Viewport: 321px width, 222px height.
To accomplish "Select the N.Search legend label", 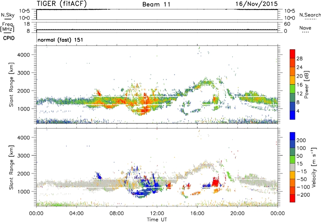I will pyautogui.click(x=310, y=15).
